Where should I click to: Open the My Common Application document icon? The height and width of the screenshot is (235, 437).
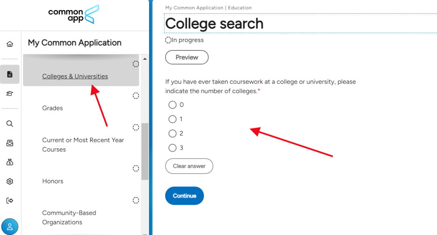[x=10, y=74]
